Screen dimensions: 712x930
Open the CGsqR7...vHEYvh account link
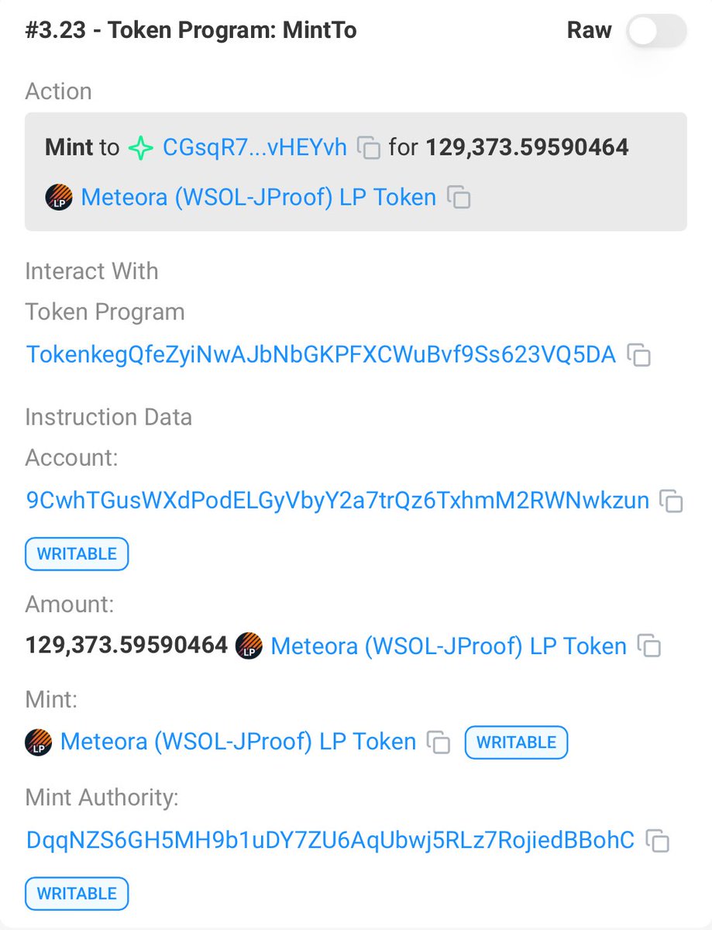(x=255, y=147)
